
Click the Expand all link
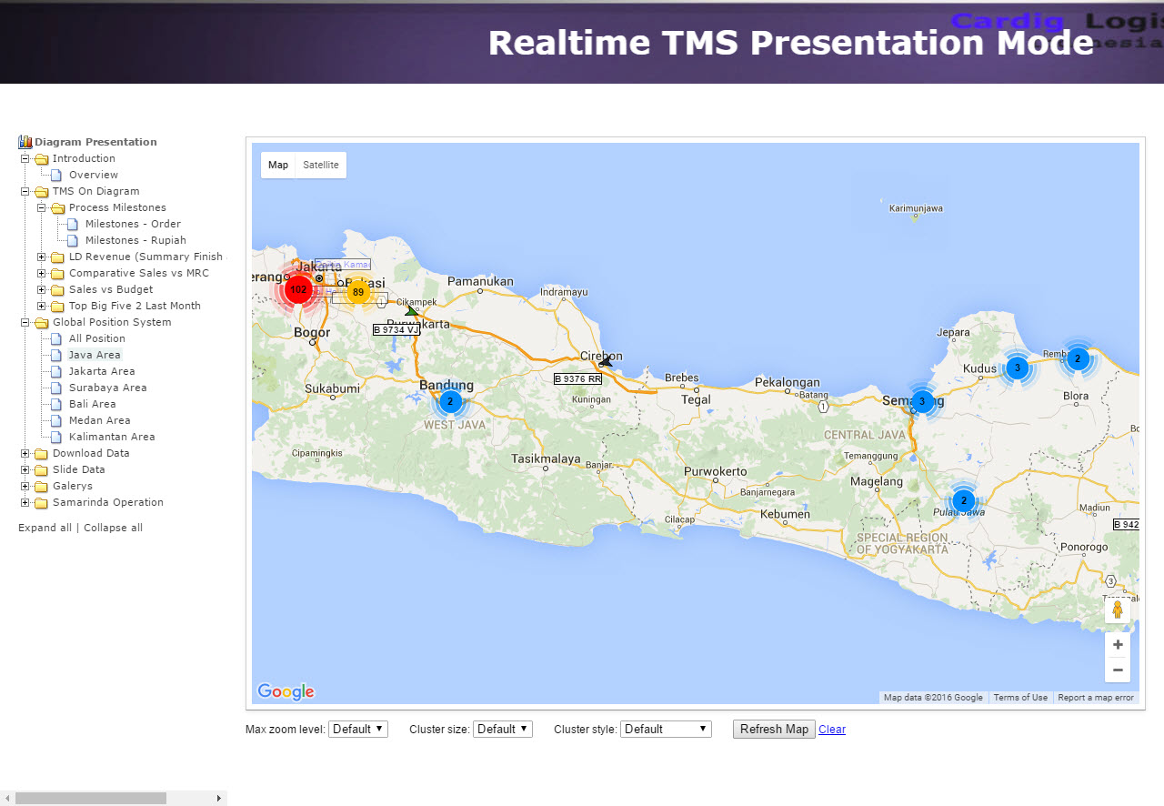(x=45, y=528)
